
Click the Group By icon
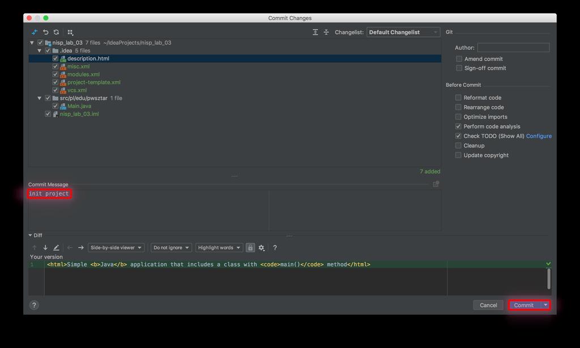pyautogui.click(x=70, y=32)
